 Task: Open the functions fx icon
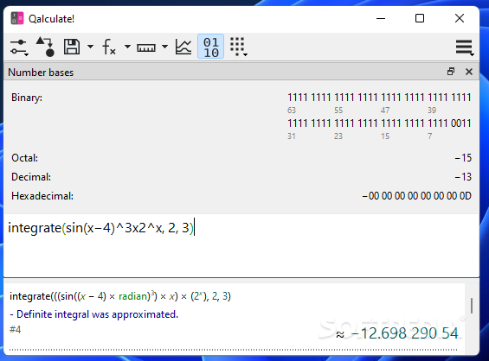109,47
